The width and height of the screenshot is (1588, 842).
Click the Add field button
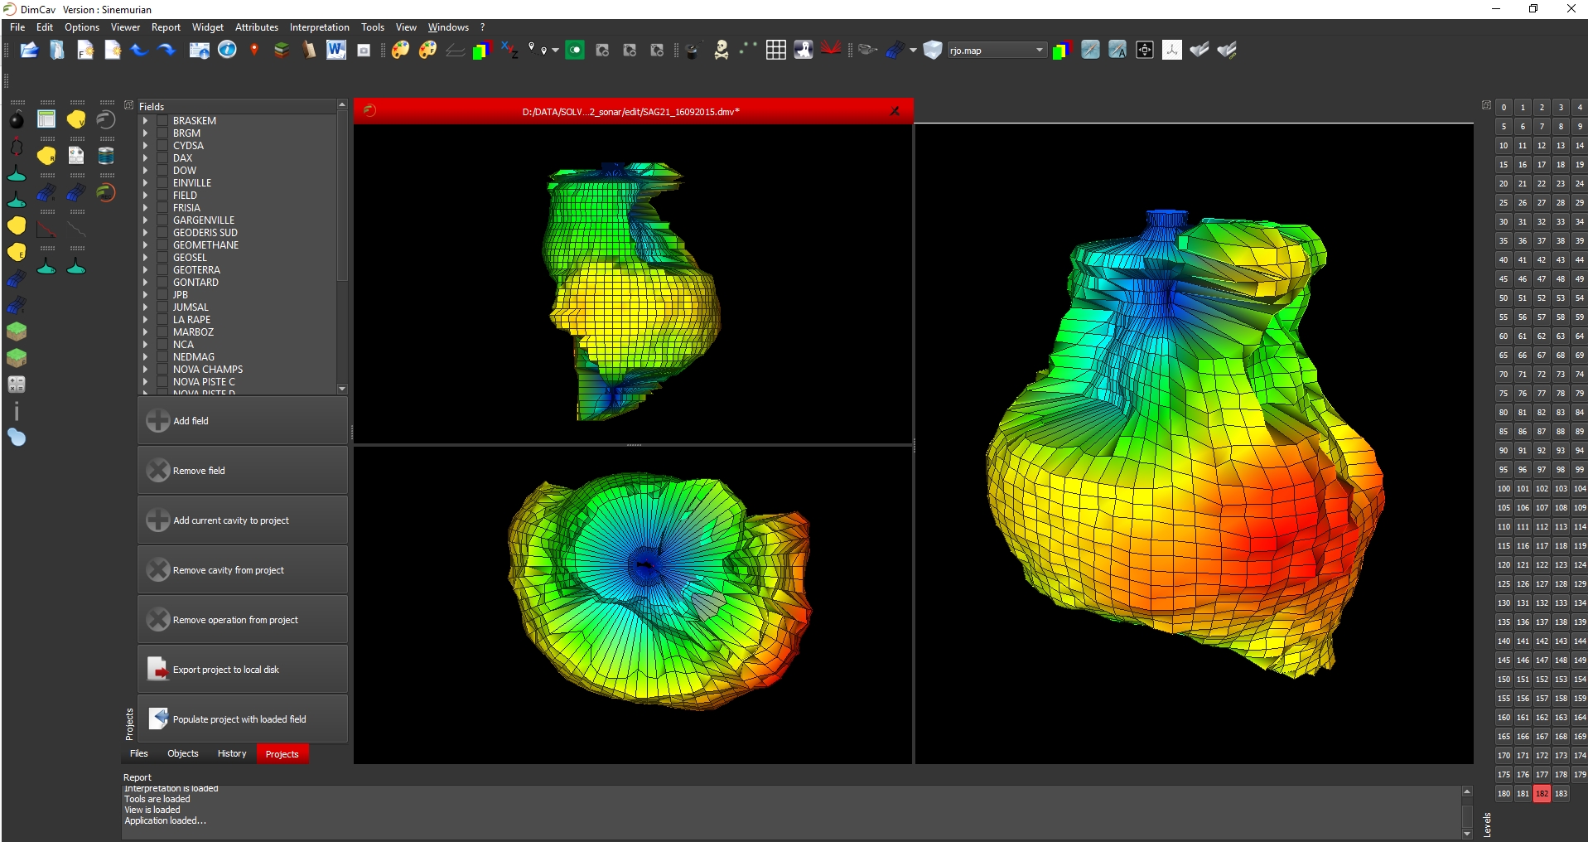242,421
